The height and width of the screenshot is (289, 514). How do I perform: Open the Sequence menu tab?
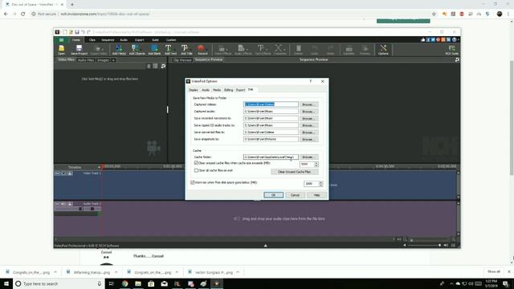108,40
